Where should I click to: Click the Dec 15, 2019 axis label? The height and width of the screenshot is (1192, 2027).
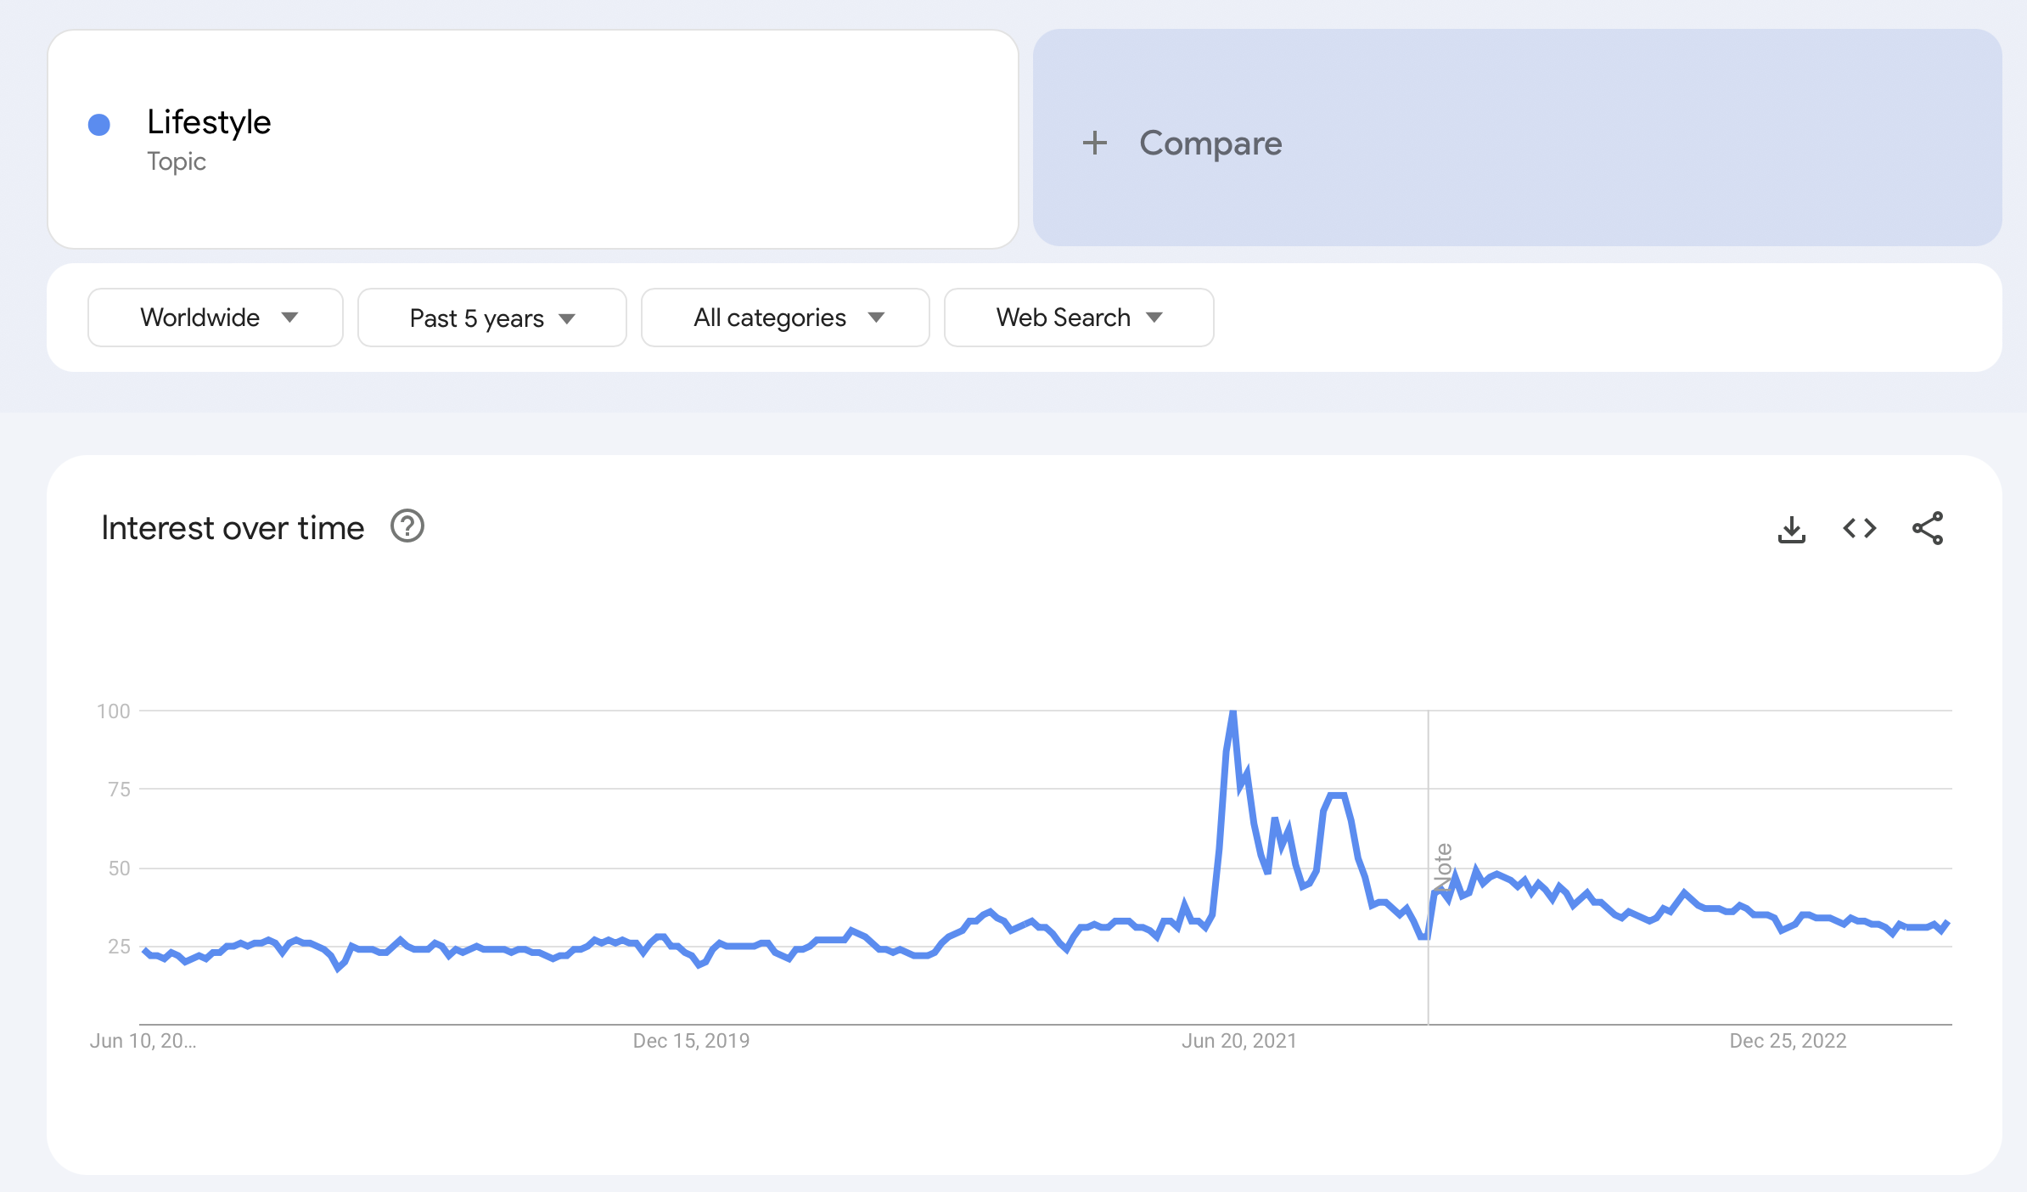pyautogui.click(x=691, y=1041)
